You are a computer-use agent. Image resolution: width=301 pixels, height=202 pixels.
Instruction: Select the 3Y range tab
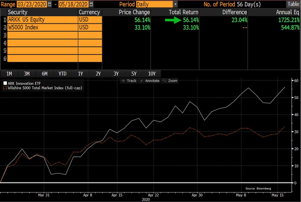116,74
